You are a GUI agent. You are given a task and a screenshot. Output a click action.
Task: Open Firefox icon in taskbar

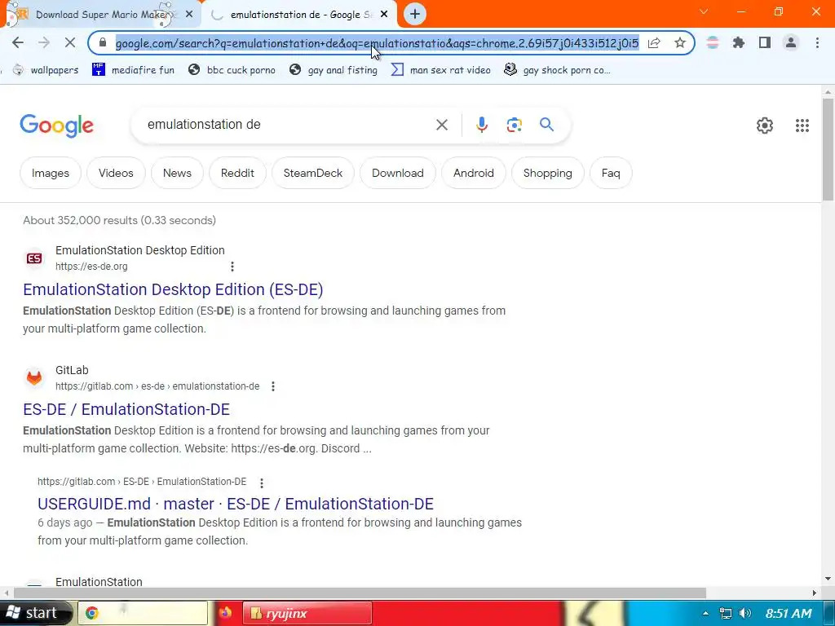pyautogui.click(x=225, y=613)
